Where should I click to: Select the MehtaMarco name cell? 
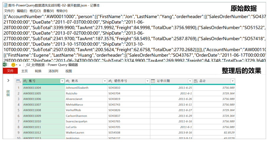coord(86,104)
